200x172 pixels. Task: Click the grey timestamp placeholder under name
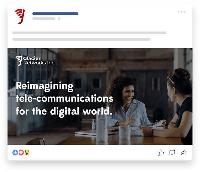44,19
